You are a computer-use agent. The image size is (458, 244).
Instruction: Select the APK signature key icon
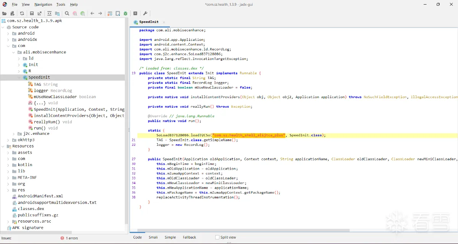point(9,228)
